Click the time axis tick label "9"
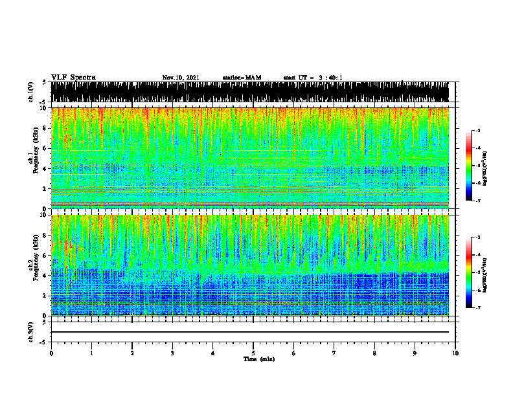Viewport: 513px width, 396px height. [415, 353]
